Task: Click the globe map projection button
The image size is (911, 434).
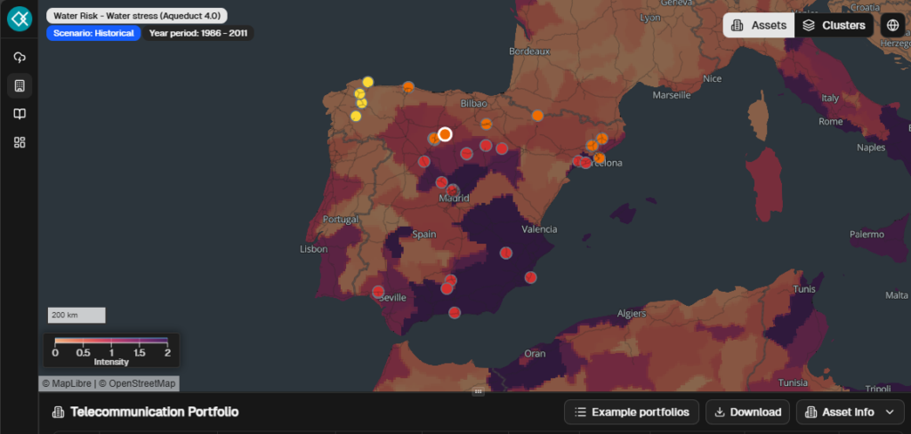Action: [x=892, y=25]
